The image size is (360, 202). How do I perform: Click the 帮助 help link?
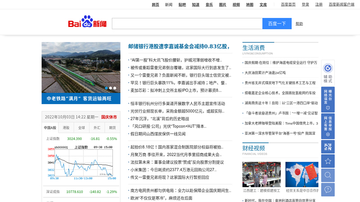coord(299,24)
